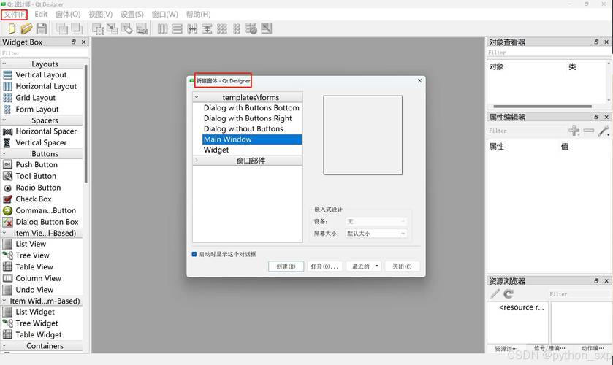Select the Main Window template

tap(252, 139)
